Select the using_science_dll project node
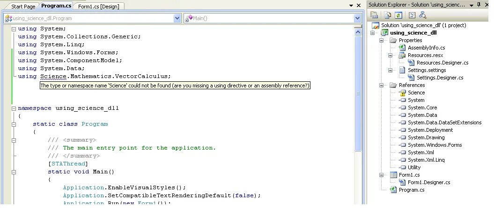 [x=413, y=33]
